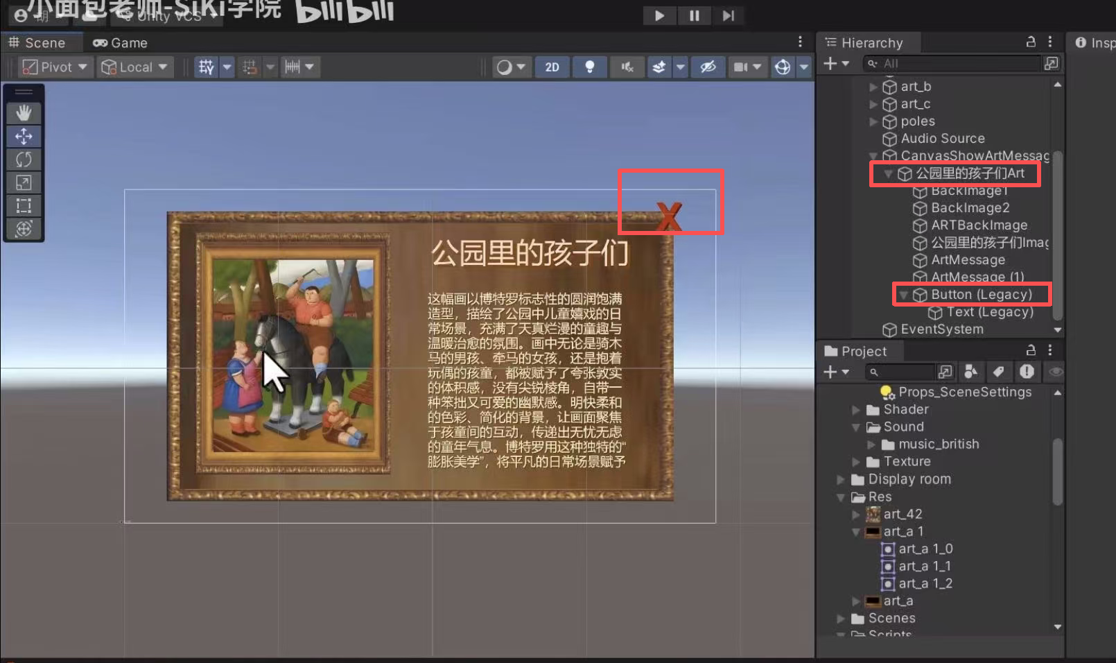Select Button (Legacy) object
Image resolution: width=1116 pixels, height=663 pixels.
coord(981,294)
